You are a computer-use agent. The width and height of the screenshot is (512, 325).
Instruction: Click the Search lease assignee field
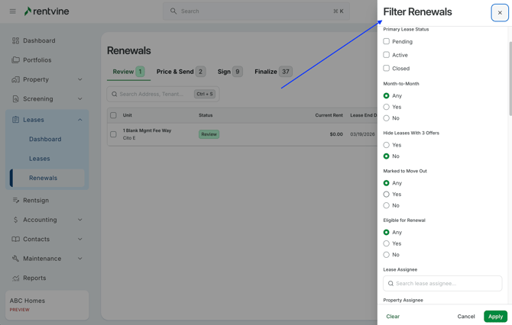[442, 283]
